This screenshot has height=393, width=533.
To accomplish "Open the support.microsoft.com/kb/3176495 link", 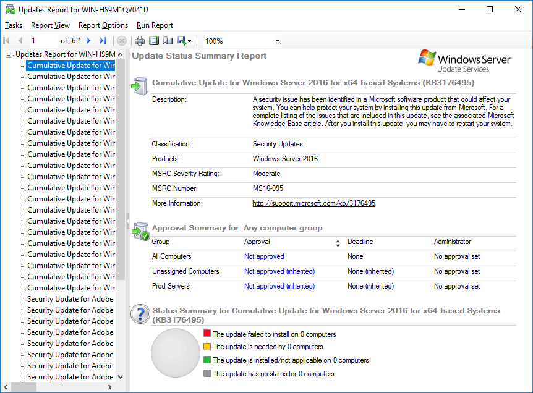I will click(x=313, y=203).
